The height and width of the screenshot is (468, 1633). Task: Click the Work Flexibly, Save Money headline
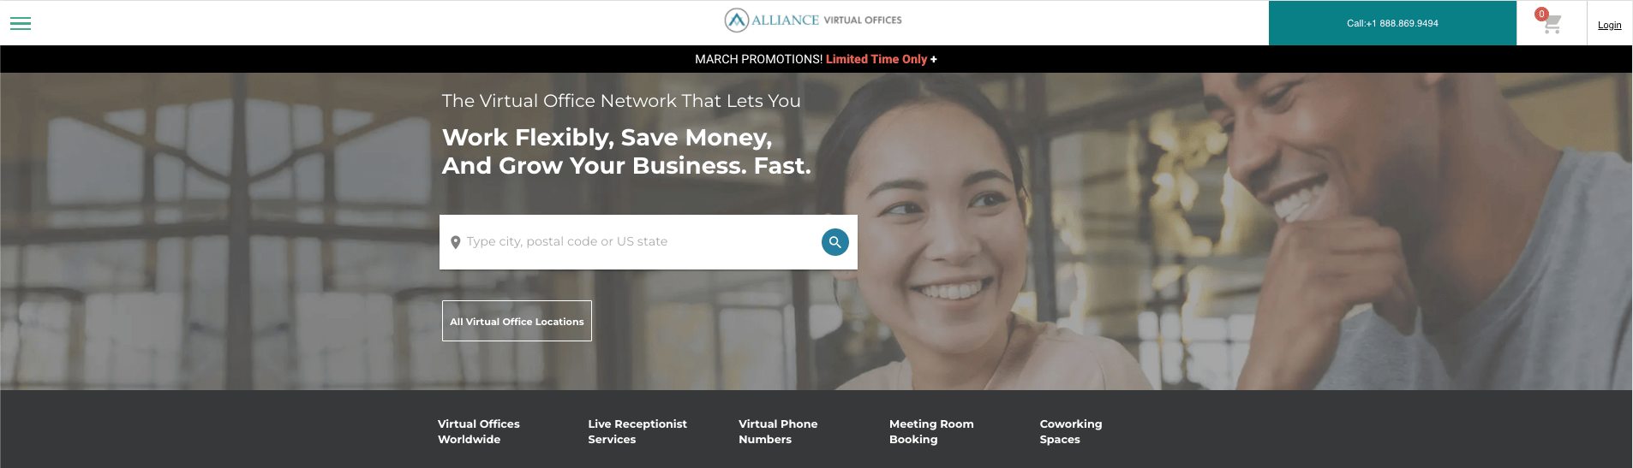tap(626, 151)
